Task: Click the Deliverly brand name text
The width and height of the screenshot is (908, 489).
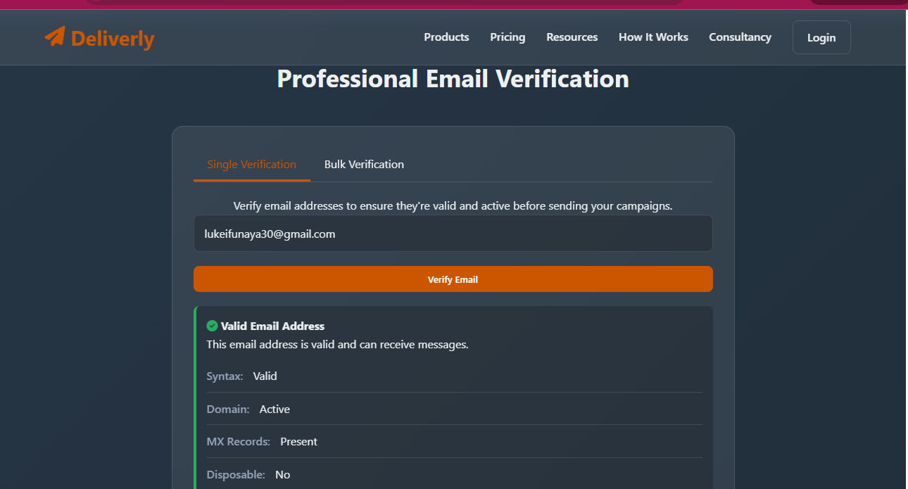Action: tap(113, 39)
